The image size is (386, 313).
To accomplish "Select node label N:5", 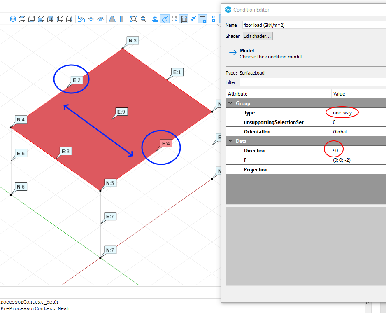I will coord(110,183).
